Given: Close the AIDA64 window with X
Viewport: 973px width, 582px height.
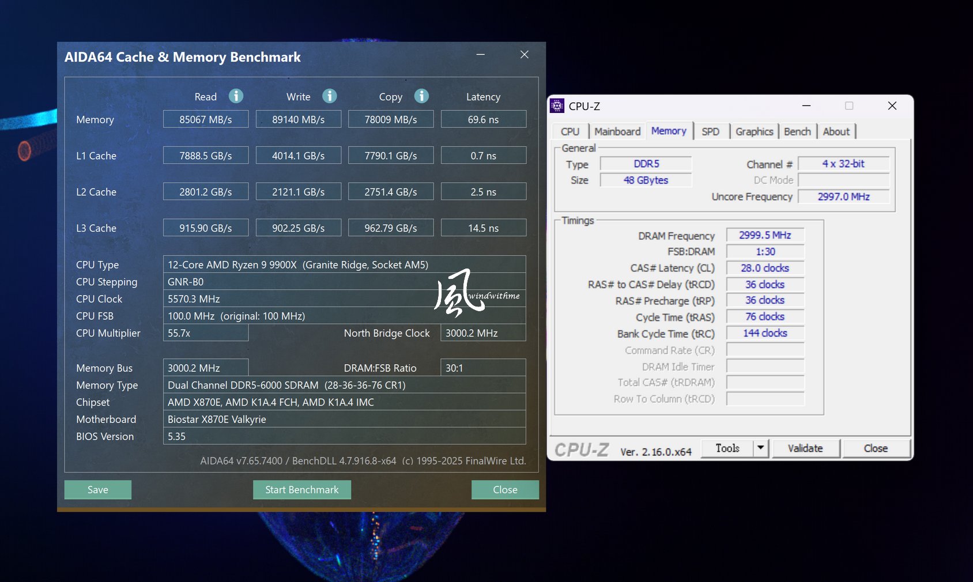Looking at the screenshot, I should (x=524, y=55).
